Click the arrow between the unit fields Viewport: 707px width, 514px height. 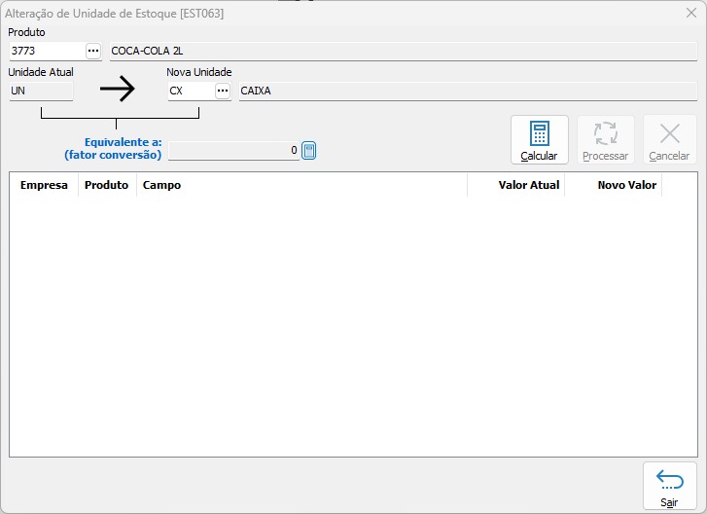pyautogui.click(x=118, y=91)
